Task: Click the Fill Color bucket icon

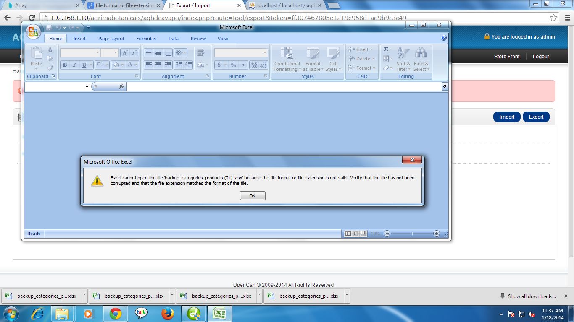Action: 116,65
